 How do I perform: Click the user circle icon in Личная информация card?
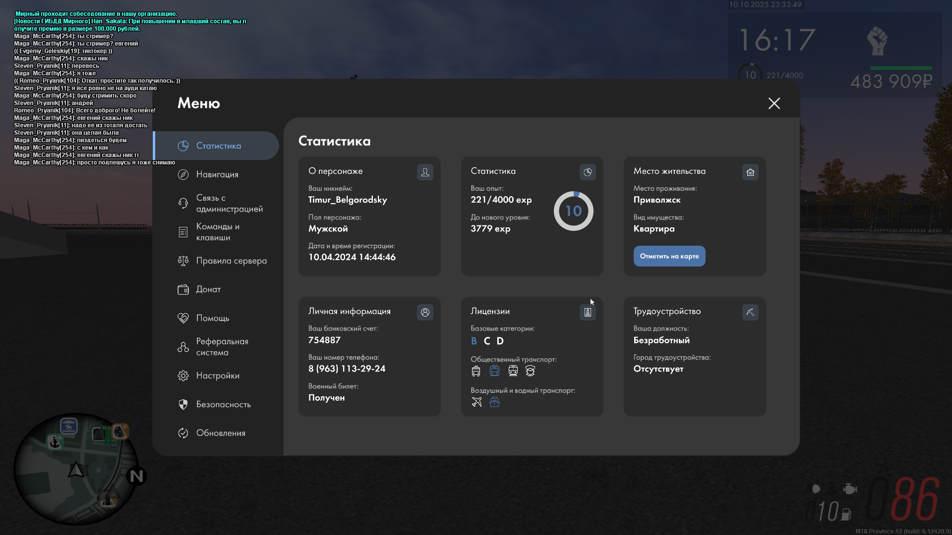[425, 312]
